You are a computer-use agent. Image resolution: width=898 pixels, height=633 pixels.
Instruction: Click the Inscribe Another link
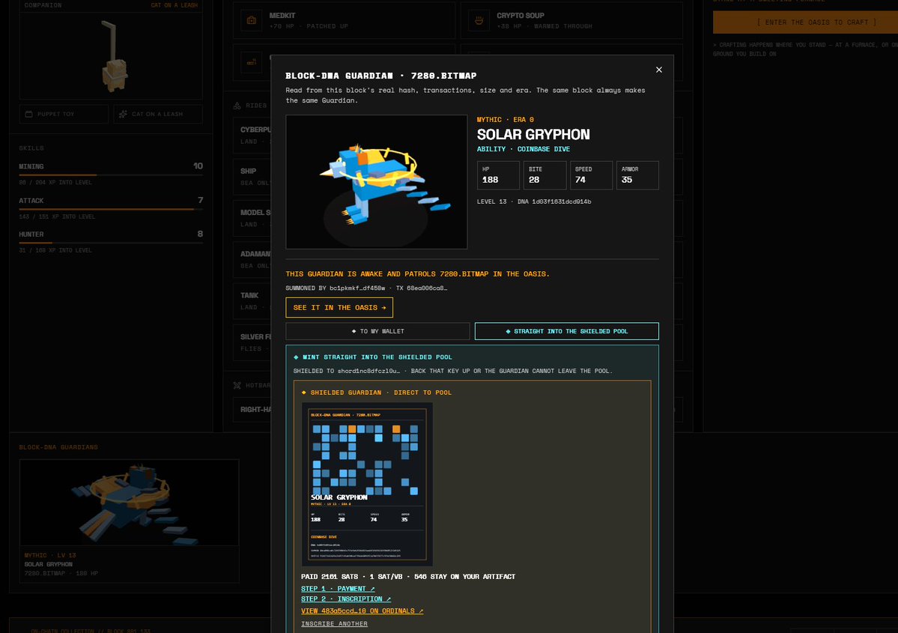click(335, 624)
